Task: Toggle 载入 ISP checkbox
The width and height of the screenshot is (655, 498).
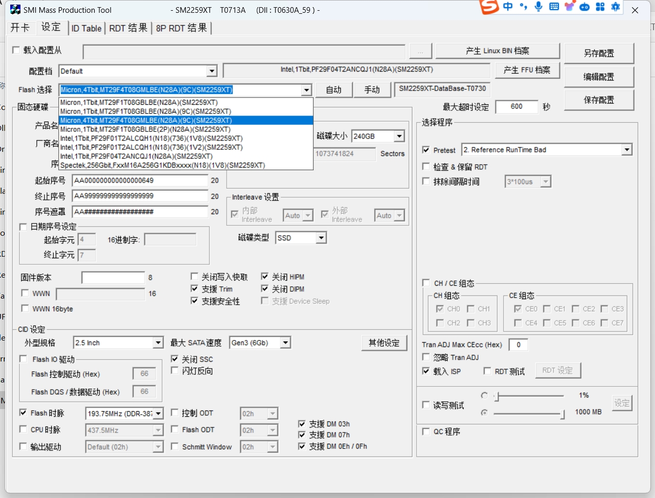Action: pyautogui.click(x=426, y=371)
